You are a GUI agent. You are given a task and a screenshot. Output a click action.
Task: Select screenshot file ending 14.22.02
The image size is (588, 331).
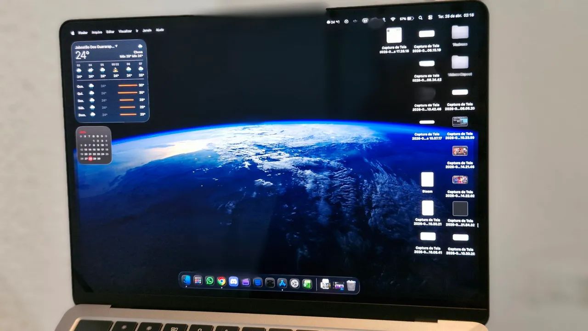click(460, 186)
